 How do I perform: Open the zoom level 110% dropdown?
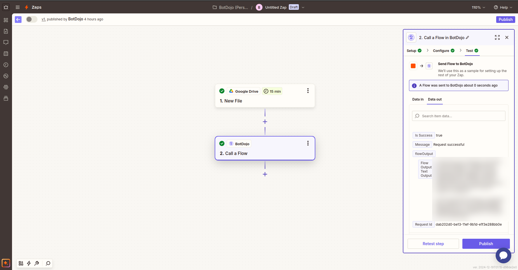tap(478, 8)
